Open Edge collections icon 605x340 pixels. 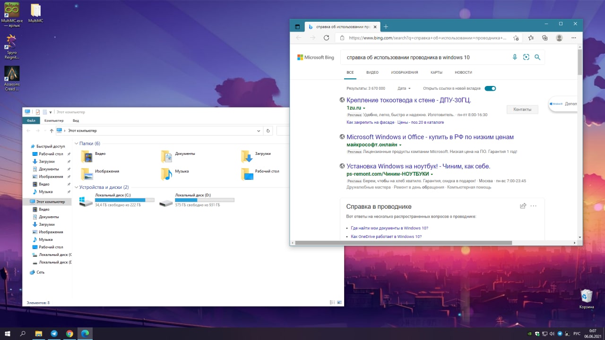pyautogui.click(x=544, y=38)
